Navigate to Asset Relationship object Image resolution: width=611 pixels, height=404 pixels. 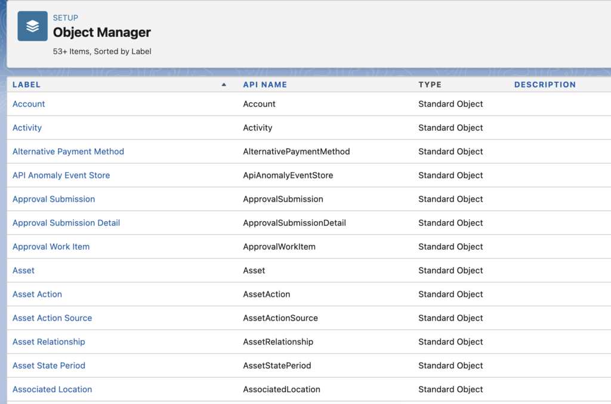click(x=48, y=342)
